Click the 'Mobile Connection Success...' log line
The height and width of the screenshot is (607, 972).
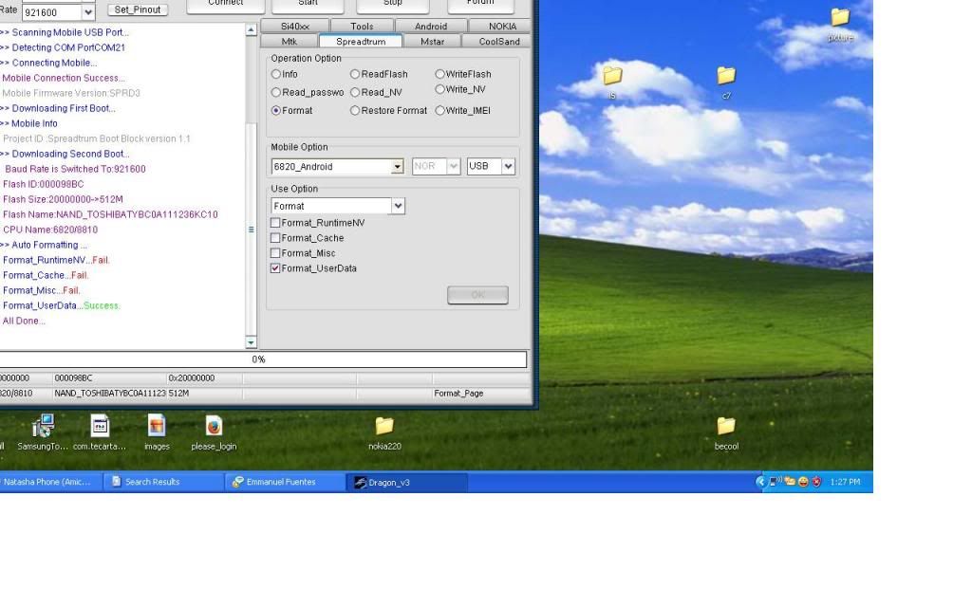(x=64, y=78)
